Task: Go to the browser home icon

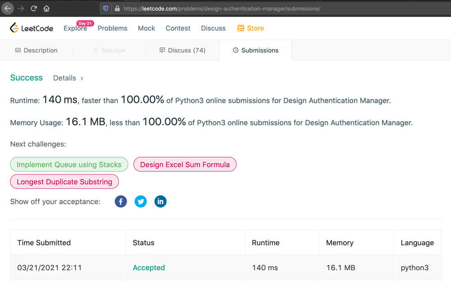Action: 46,9
